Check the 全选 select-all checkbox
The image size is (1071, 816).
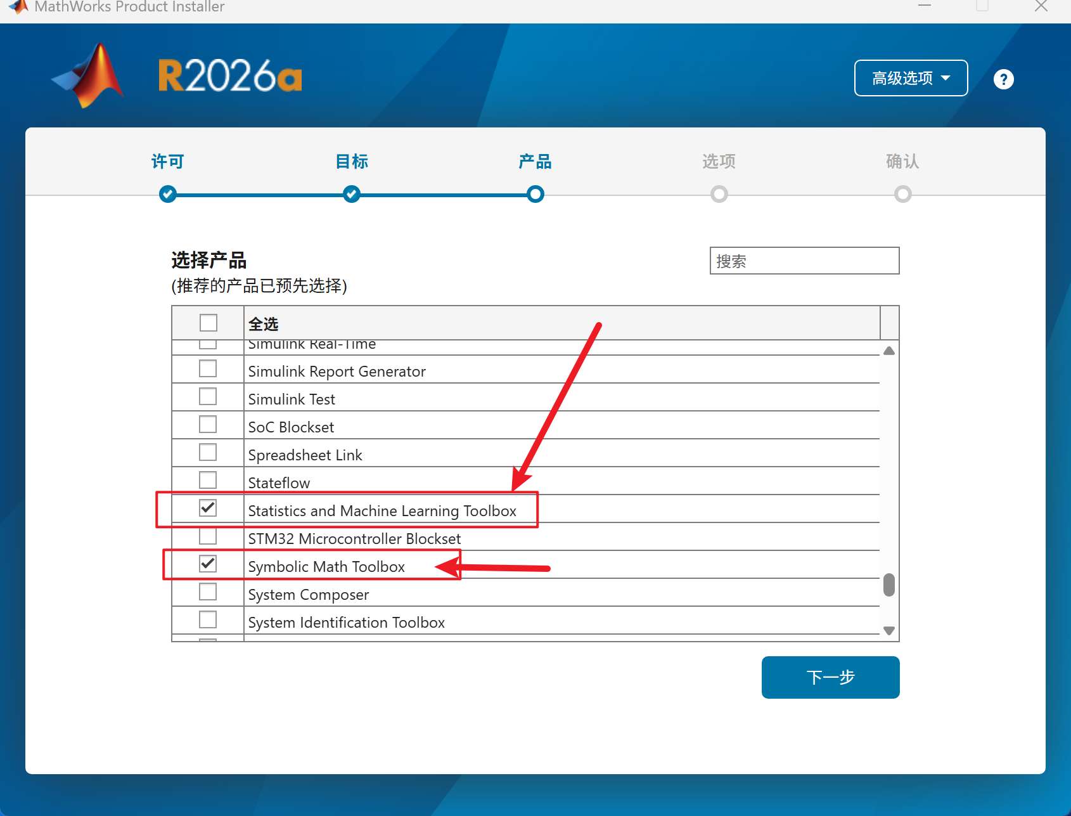tap(208, 323)
